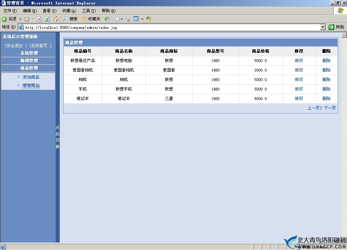Image resolution: width=347 pixels, height=250 pixels.
Task: Open the Search (搜索) toolbar button
Action: click(70, 19)
